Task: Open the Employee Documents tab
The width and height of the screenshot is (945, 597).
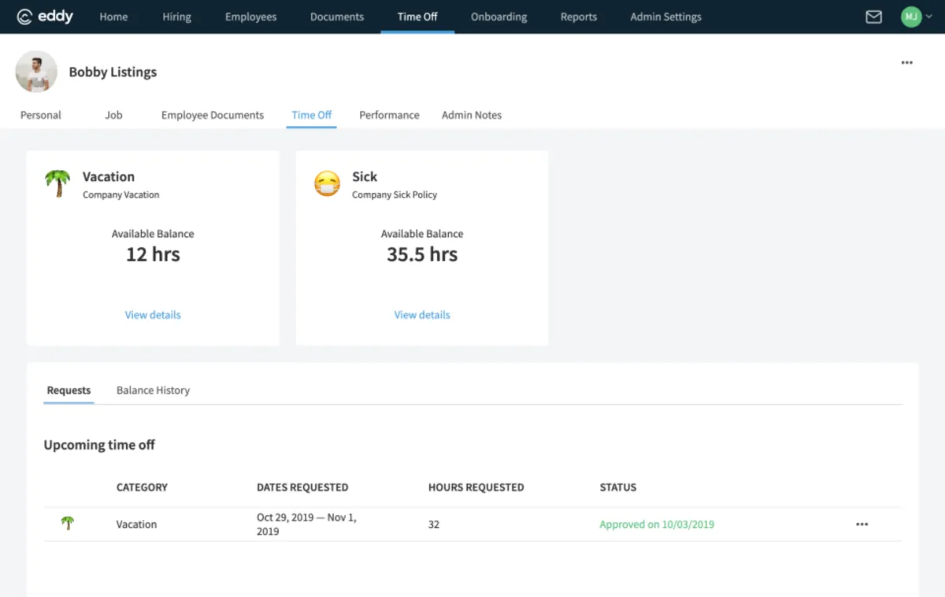Action: coord(212,115)
